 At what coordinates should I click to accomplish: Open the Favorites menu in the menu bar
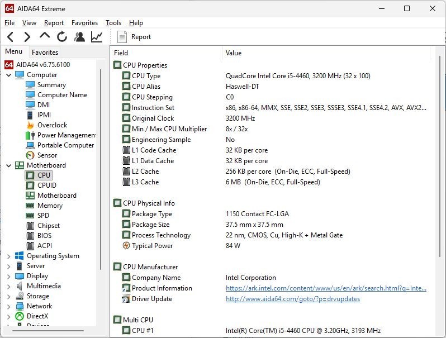(84, 23)
